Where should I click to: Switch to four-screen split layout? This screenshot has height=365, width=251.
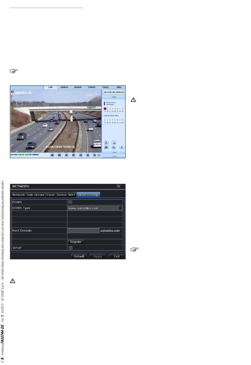pos(59,155)
